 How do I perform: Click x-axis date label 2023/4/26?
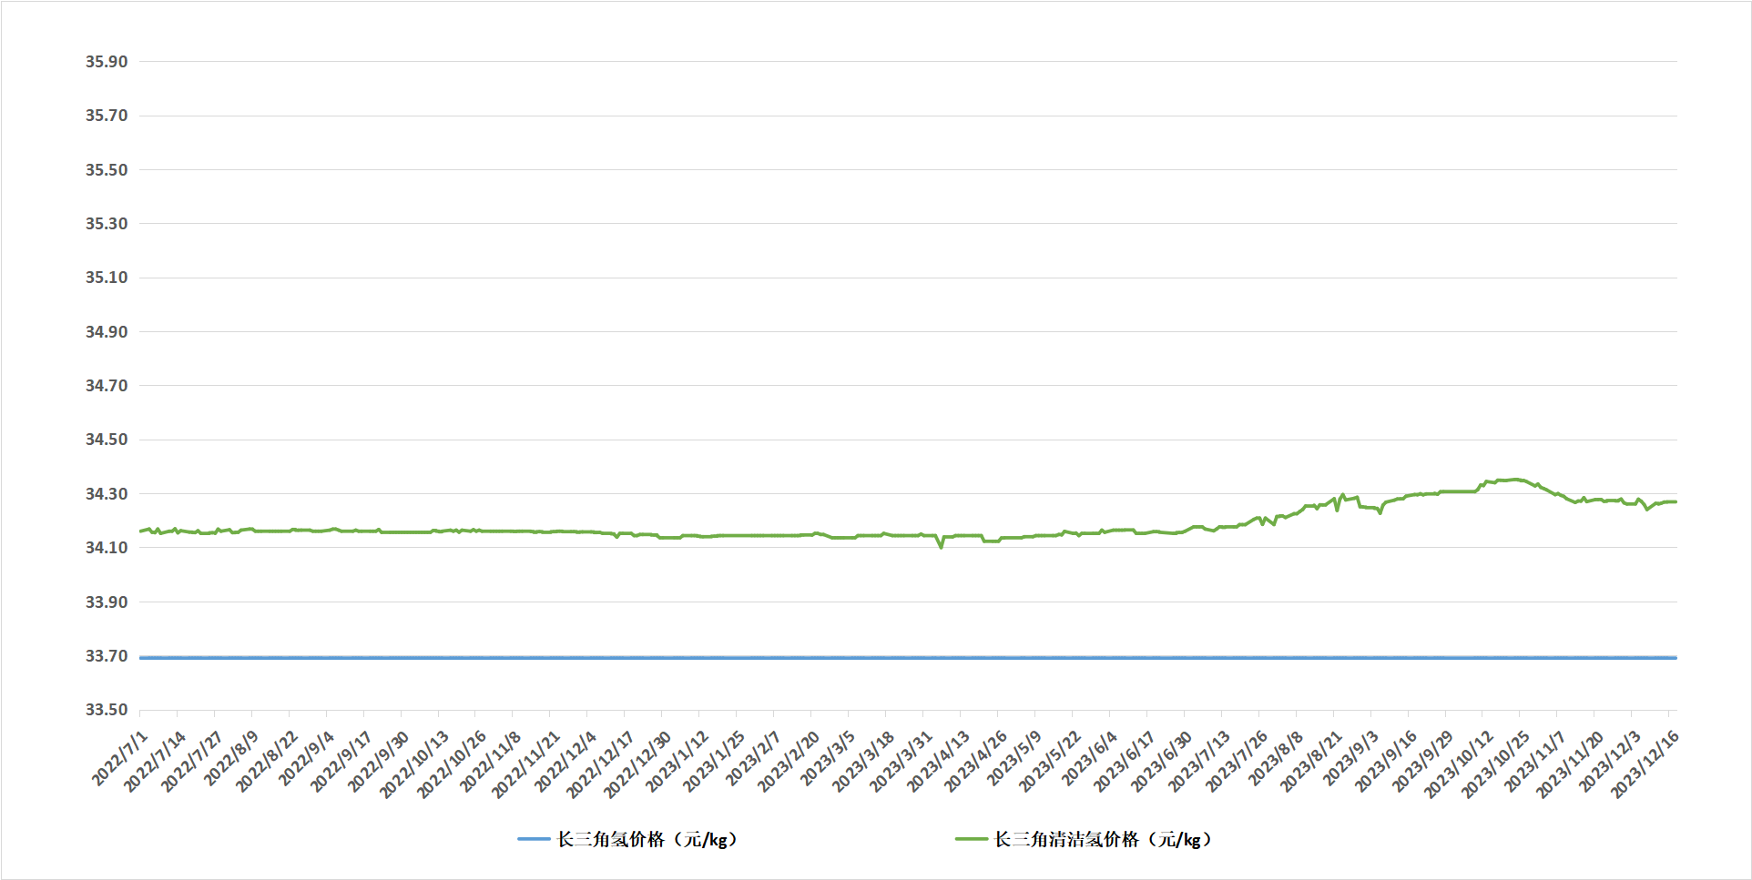pos(976,760)
